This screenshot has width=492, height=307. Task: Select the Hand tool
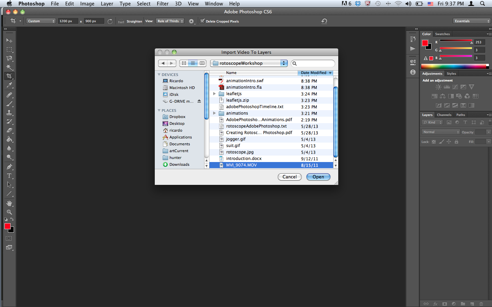pyautogui.click(x=9, y=203)
